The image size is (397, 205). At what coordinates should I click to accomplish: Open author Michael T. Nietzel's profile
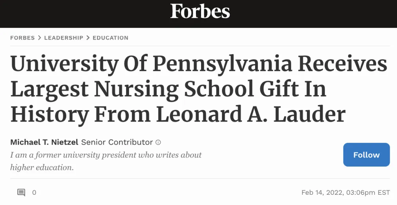(44, 142)
